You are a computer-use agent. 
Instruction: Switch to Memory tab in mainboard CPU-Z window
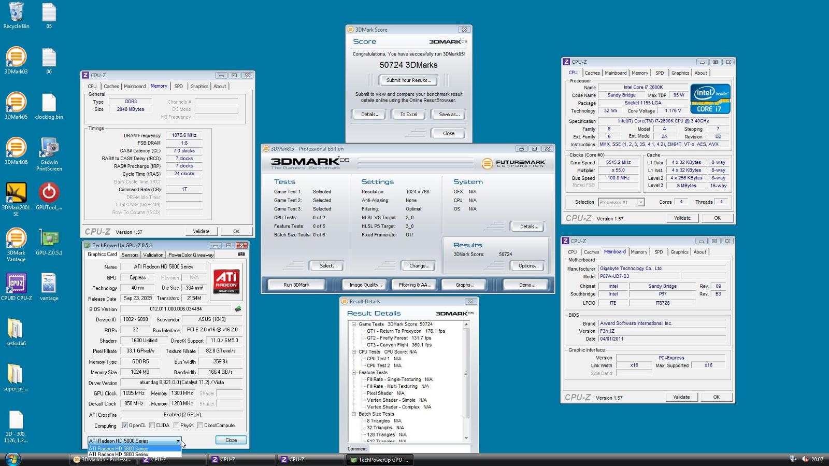click(639, 252)
